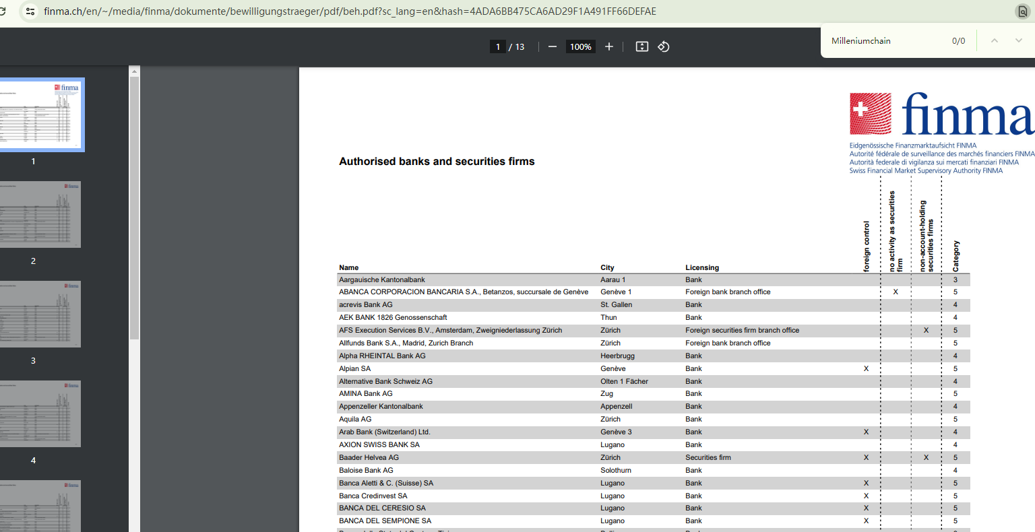
Task: Click the page number field showing 1
Action: coord(498,46)
